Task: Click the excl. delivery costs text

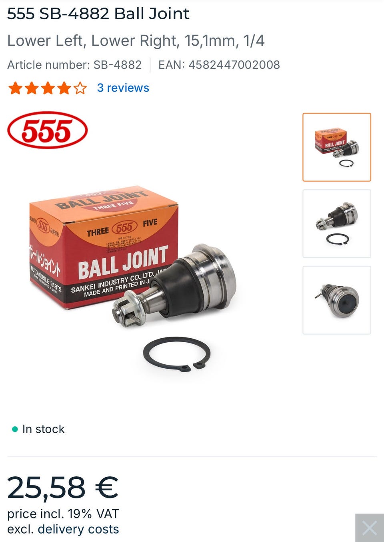Action: click(x=63, y=529)
